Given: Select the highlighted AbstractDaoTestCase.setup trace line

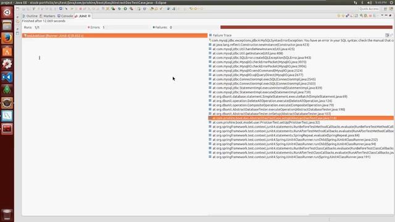Looking at the screenshot, I should pyautogui.click(x=301, y=118).
